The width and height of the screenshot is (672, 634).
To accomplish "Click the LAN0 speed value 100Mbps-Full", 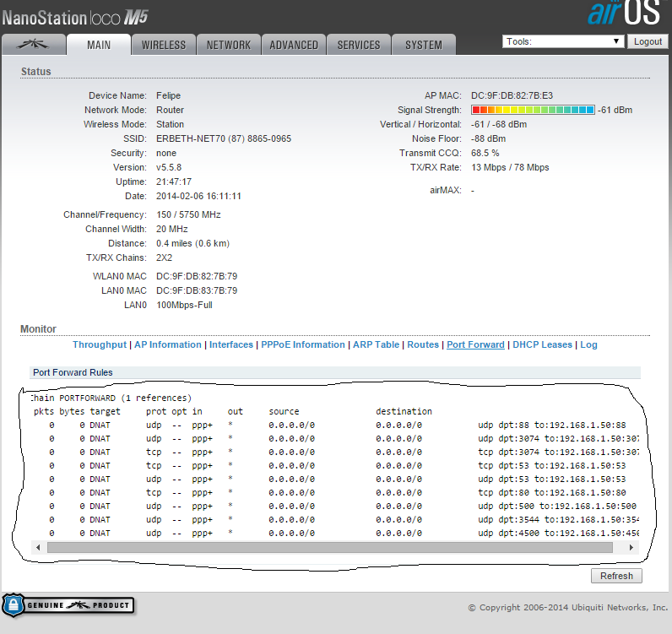I will pyautogui.click(x=184, y=305).
